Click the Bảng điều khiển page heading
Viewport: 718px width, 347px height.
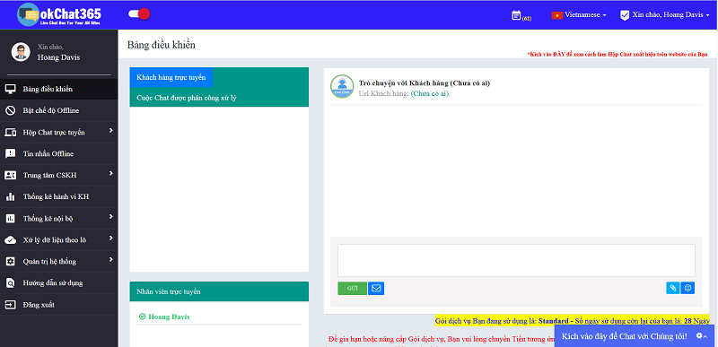[x=162, y=45]
